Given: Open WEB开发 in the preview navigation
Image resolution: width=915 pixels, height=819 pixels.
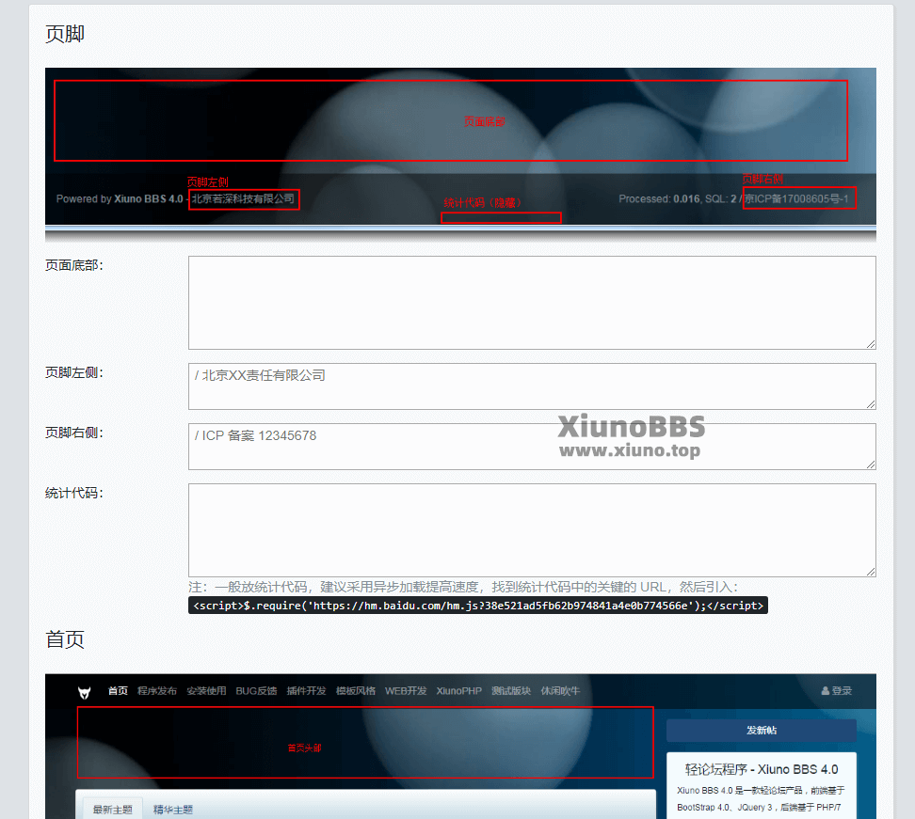Looking at the screenshot, I should click(x=406, y=691).
